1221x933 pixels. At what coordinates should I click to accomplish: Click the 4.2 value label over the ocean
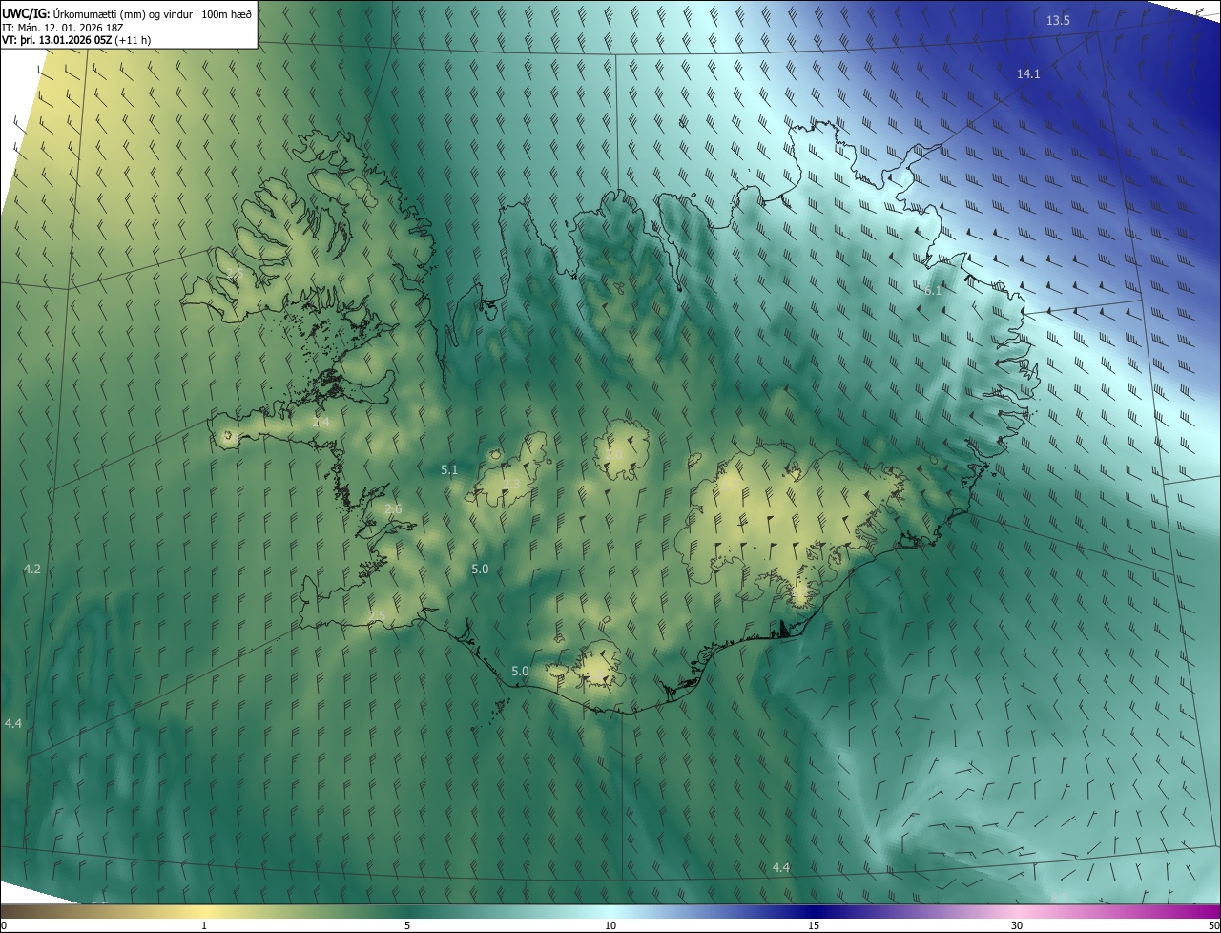(x=32, y=569)
